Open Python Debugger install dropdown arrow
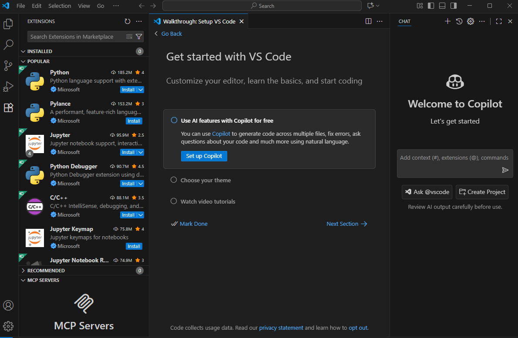Viewport: 518px width, 338px height. pos(141,184)
